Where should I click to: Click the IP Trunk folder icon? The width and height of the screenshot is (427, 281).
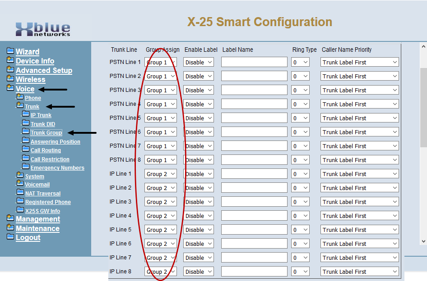26,114
